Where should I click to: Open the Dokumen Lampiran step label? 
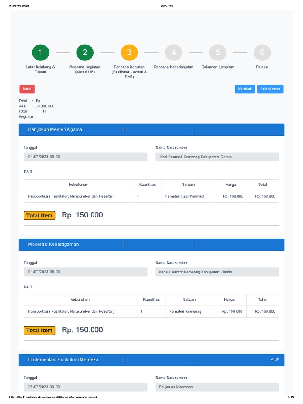pyautogui.click(x=218, y=67)
